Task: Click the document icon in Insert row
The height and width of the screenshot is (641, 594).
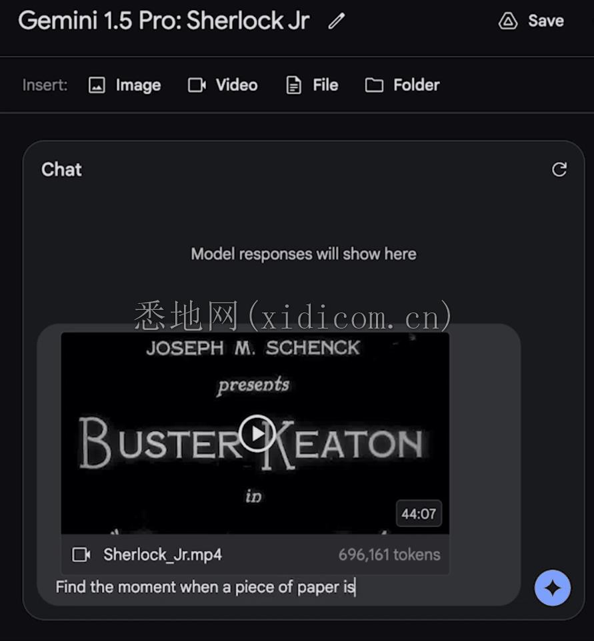Action: coord(293,85)
